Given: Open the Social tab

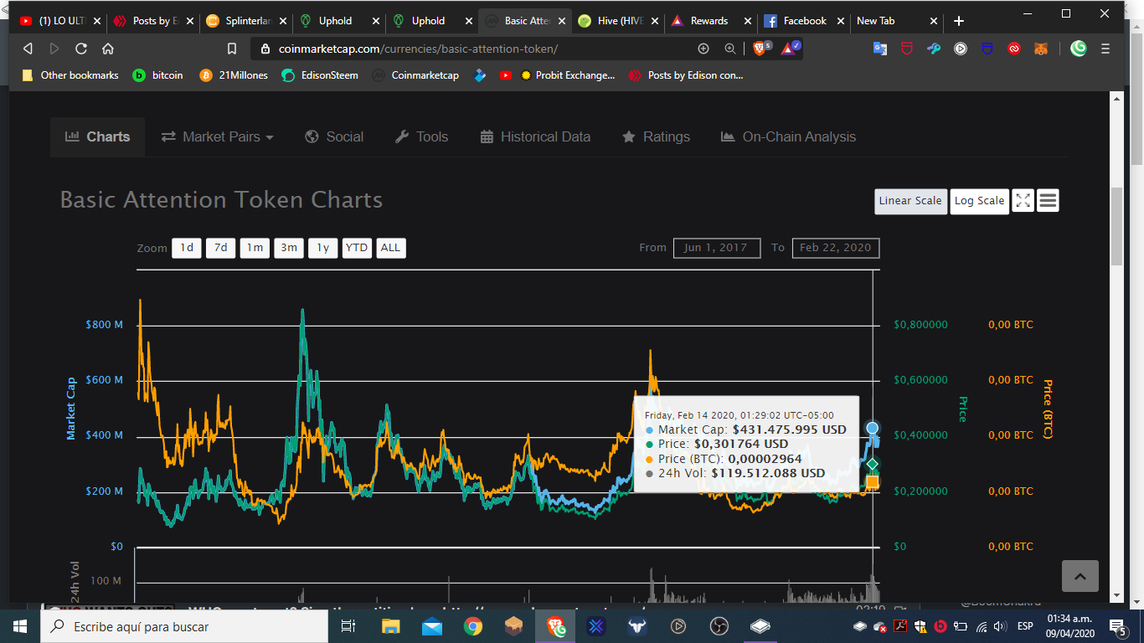Looking at the screenshot, I should (334, 136).
